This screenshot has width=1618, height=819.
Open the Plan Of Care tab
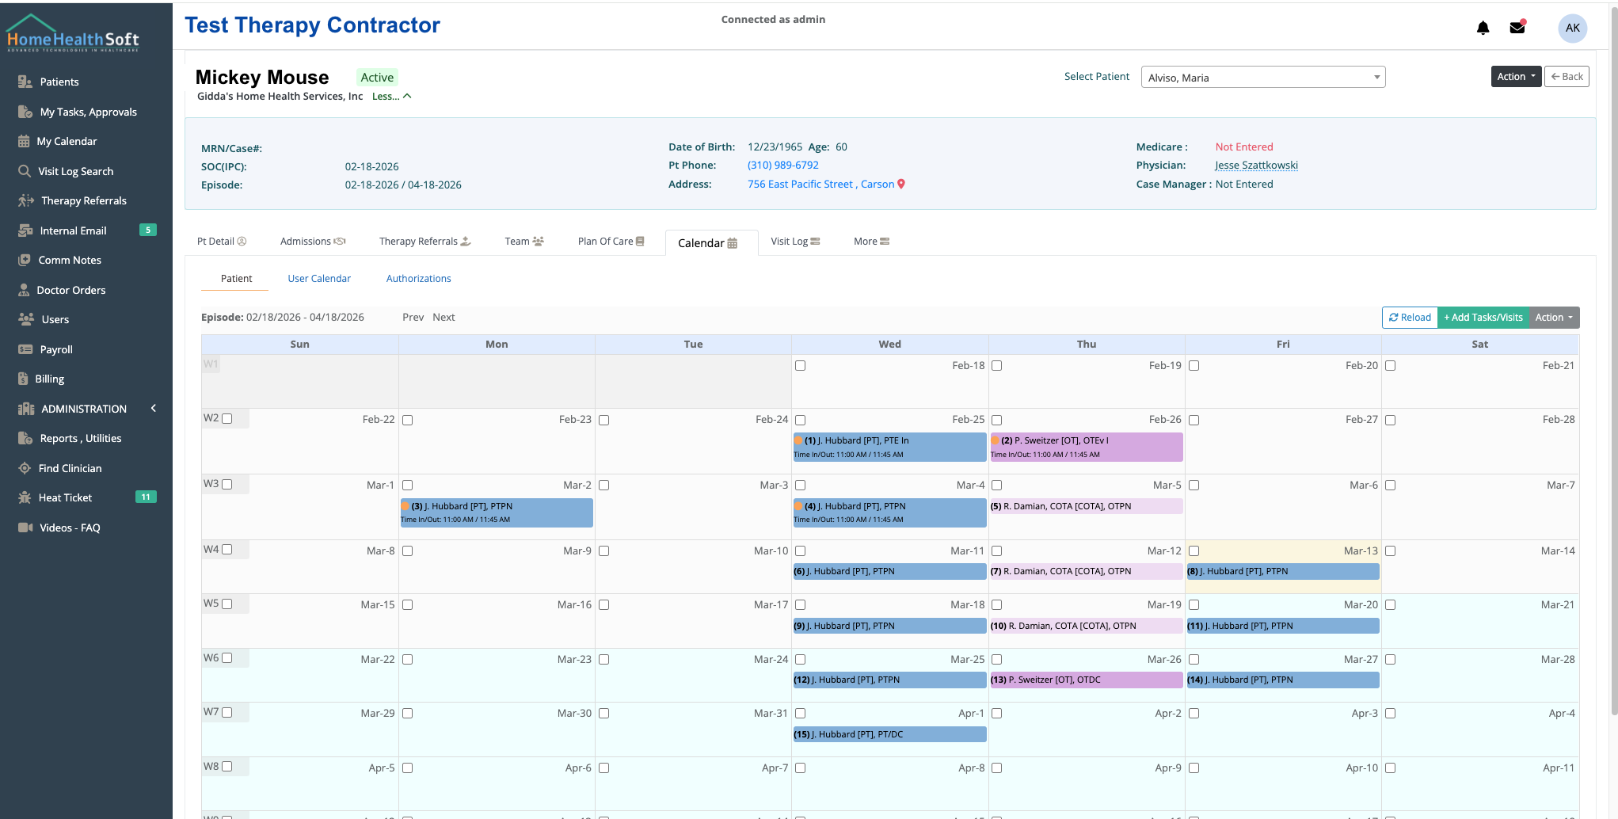click(x=611, y=241)
